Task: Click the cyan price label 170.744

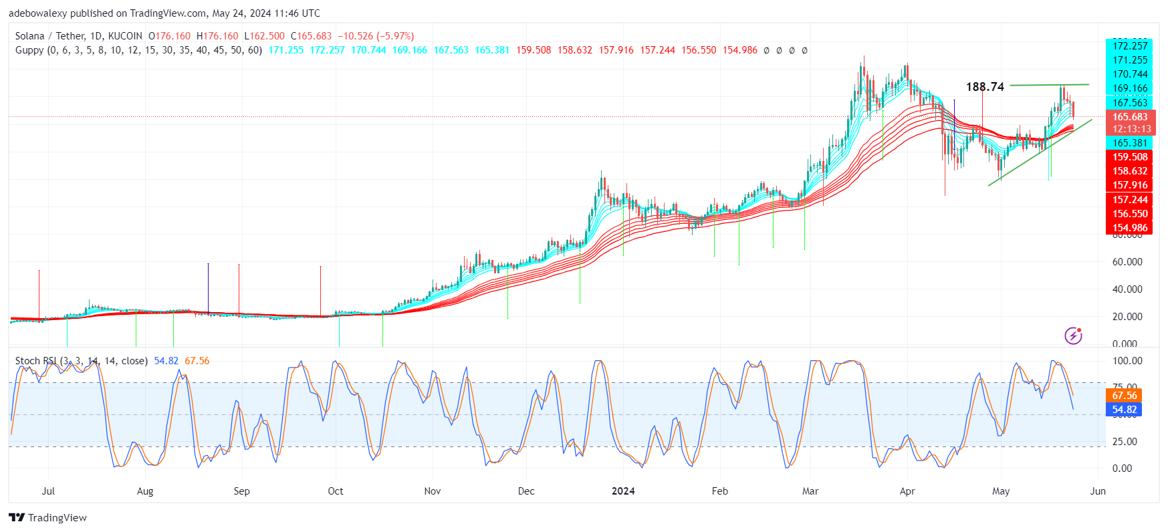Action: 1129,74
